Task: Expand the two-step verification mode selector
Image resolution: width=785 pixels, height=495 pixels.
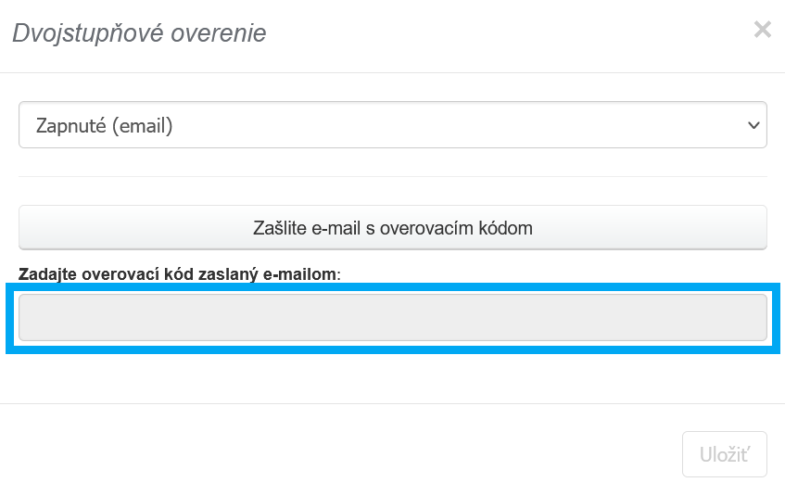Action: point(392,125)
